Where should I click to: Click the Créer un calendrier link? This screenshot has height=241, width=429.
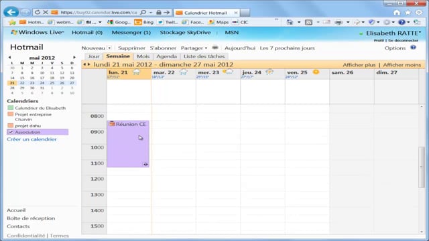[x=32, y=139]
